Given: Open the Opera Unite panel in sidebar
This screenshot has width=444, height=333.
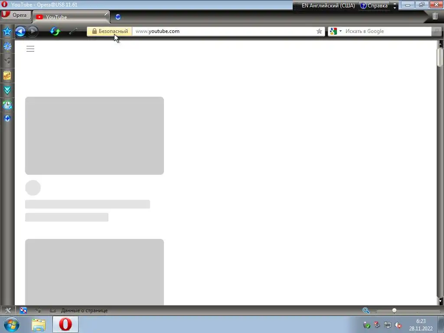Looking at the screenshot, I should point(7,61).
